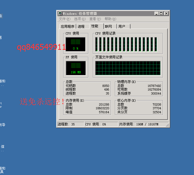Switch to the 用户 tab
194x175 pixels.
(x=123, y=26)
